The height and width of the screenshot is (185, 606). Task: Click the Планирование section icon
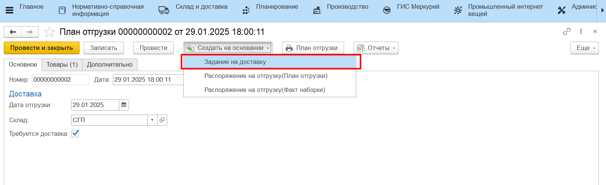(246, 10)
